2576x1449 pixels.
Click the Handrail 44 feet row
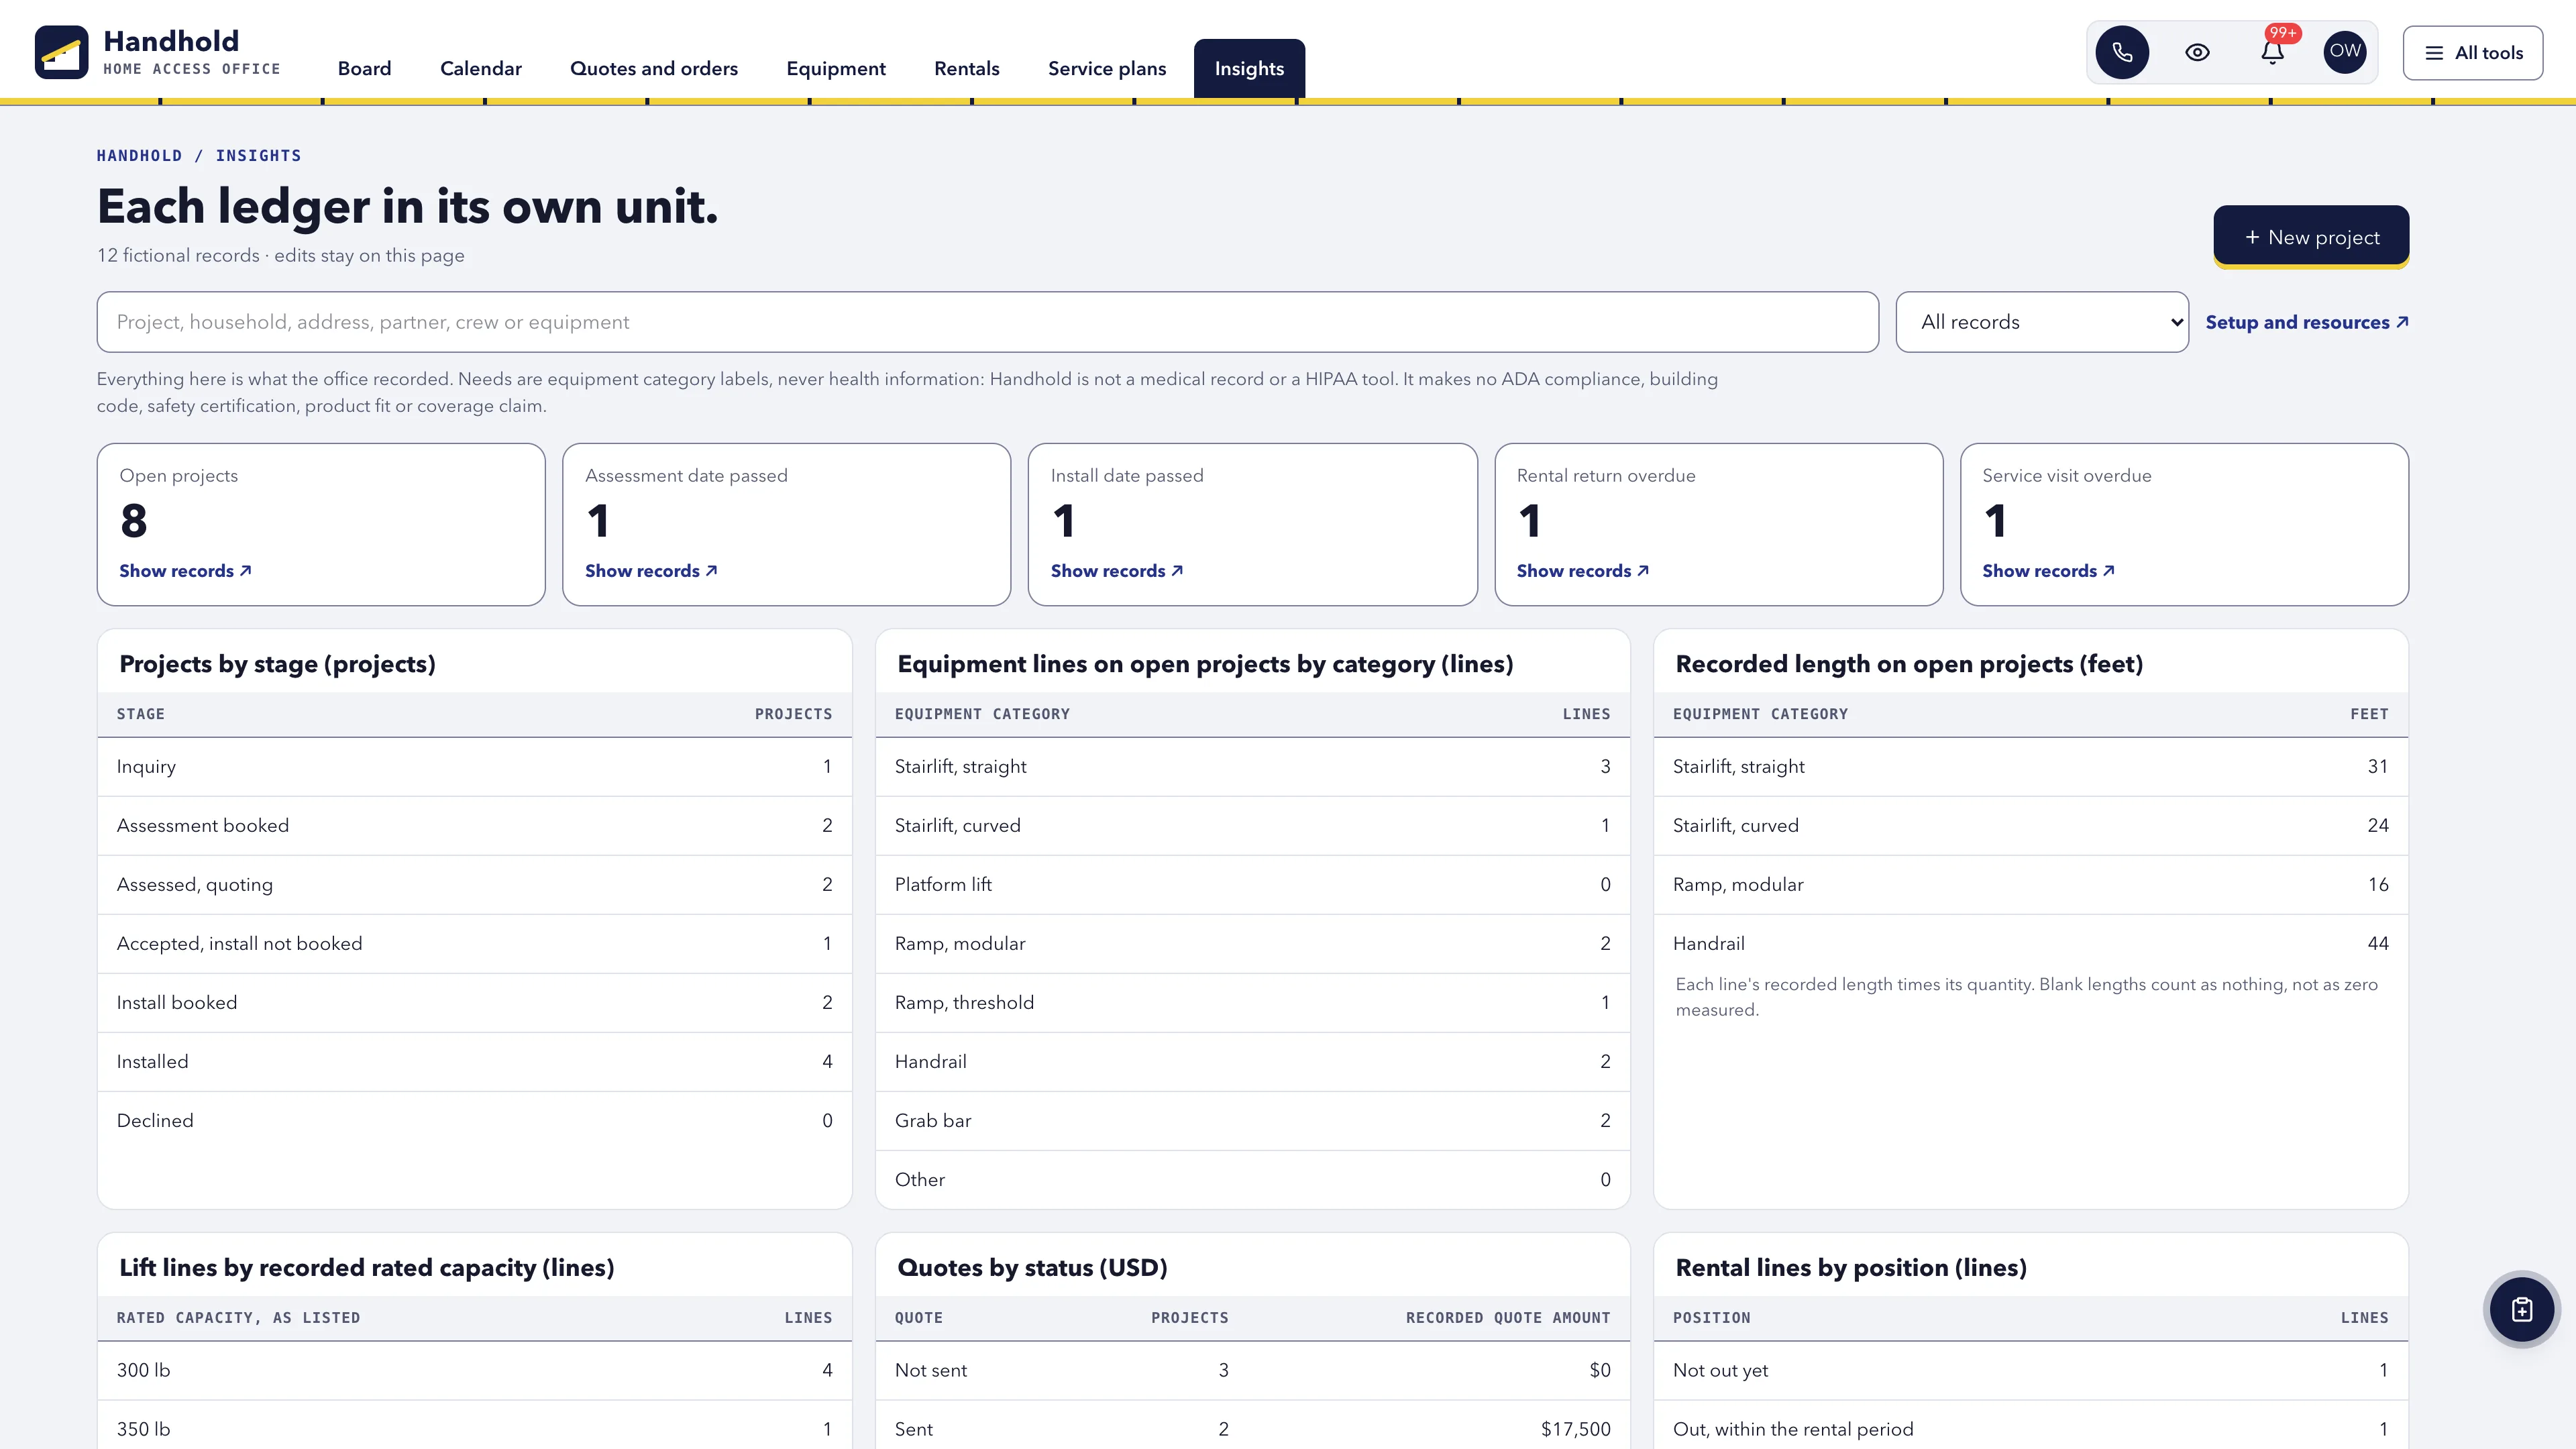(2030, 944)
